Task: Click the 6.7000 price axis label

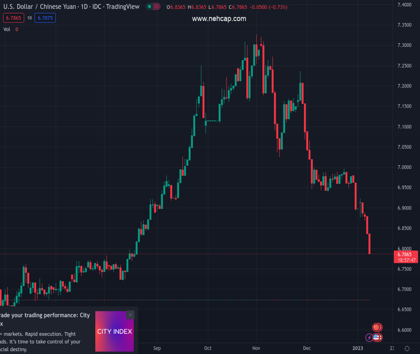Action: point(405,289)
